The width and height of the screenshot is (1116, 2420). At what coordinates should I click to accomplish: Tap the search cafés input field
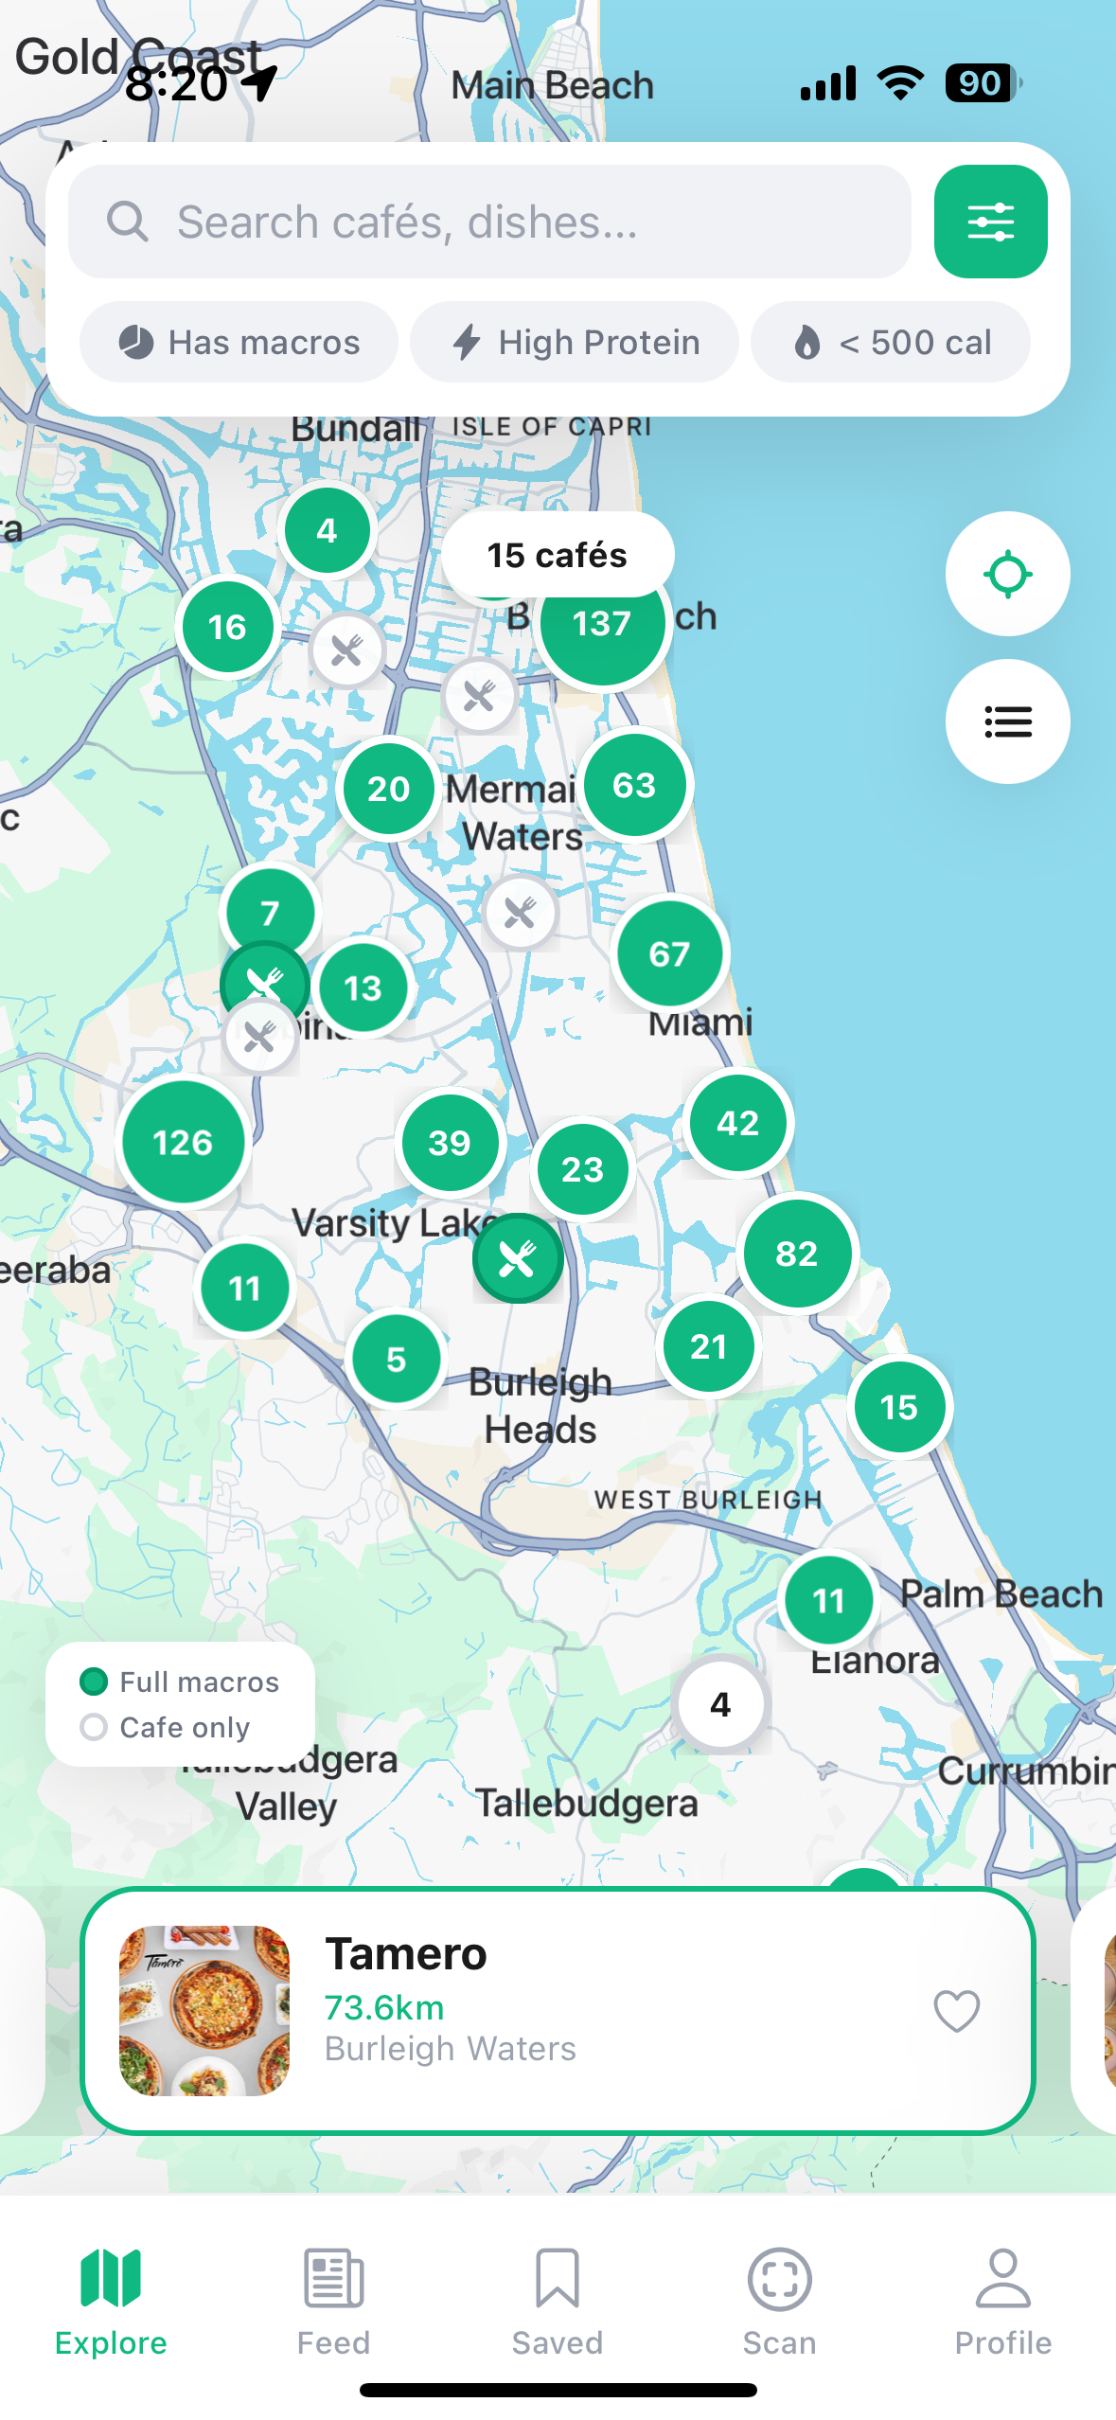489,222
